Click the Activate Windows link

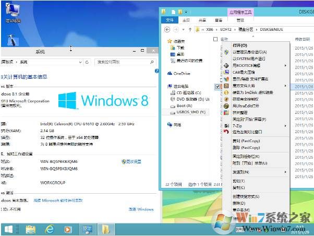coord(141,209)
